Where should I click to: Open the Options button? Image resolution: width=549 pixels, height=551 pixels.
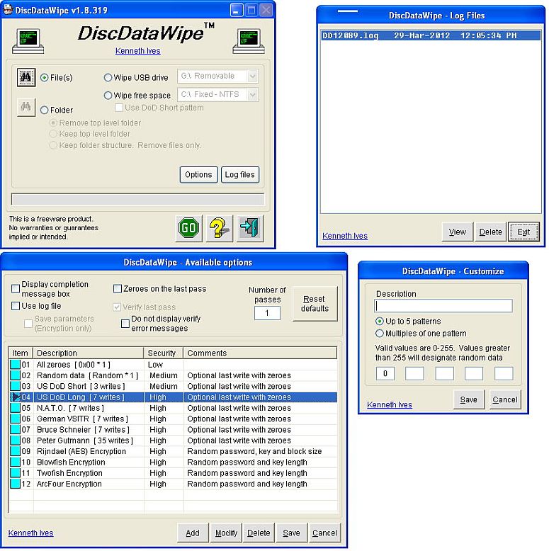pos(198,174)
